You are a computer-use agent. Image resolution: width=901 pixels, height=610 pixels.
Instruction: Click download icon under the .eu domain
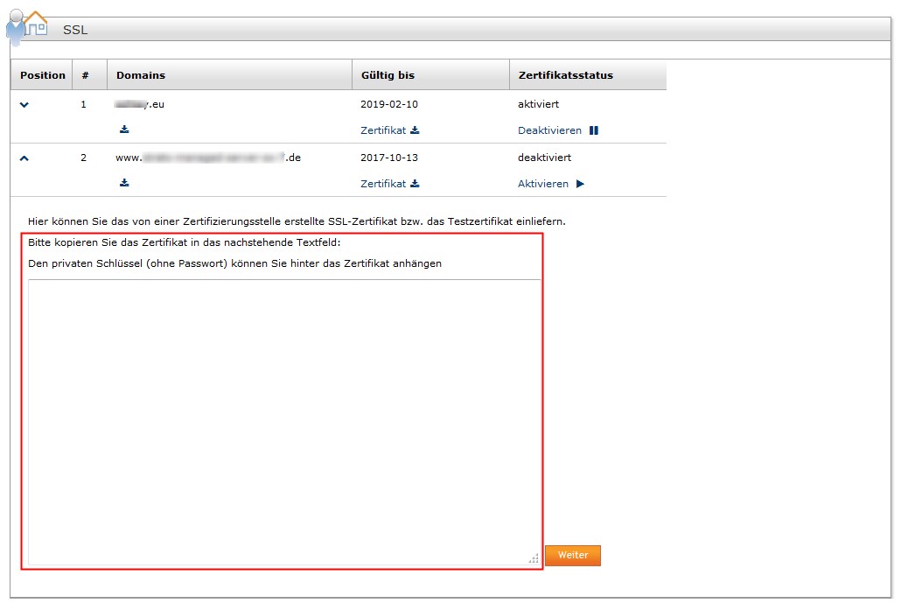point(124,130)
